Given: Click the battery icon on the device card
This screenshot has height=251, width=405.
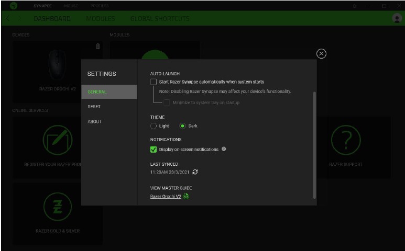Looking at the screenshot, I should [x=98, y=46].
